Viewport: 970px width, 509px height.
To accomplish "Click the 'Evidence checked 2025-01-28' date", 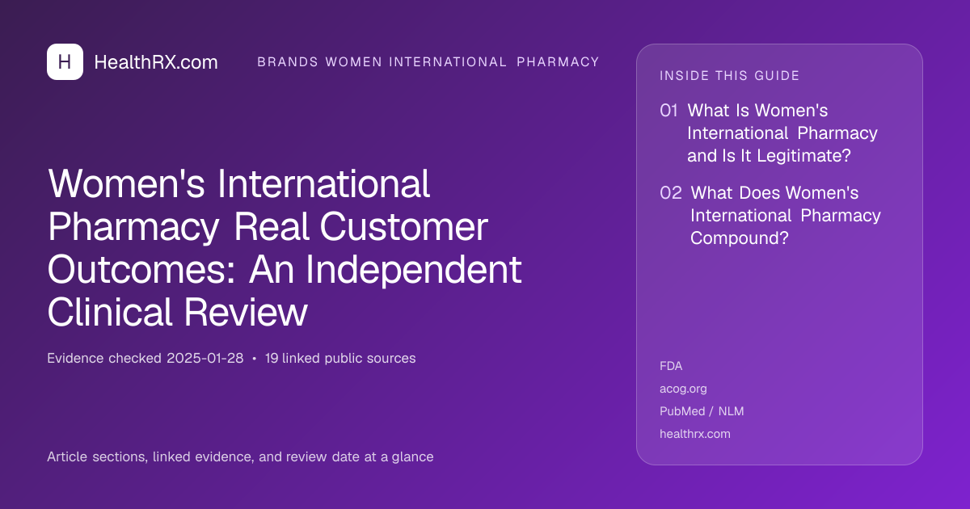I will [145, 358].
